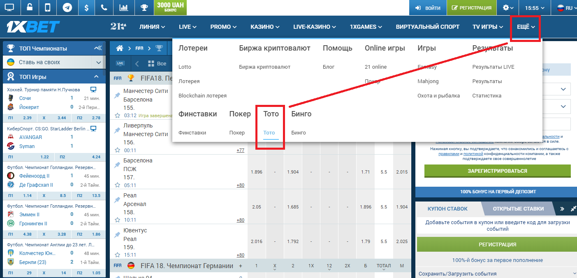
Task: Click the collapse icon right of double arrows
Action: click(x=574, y=208)
